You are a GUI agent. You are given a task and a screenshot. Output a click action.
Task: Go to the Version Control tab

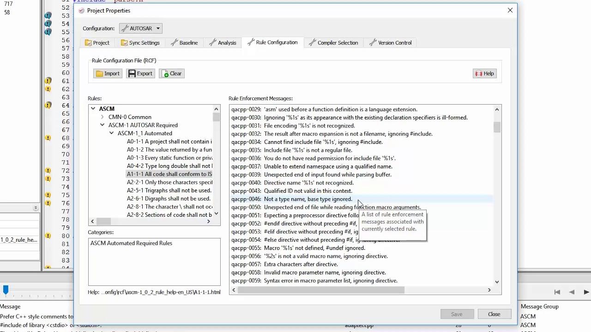[390, 43]
